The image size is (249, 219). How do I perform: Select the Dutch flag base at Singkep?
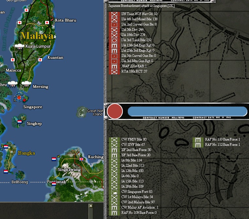(20, 122)
